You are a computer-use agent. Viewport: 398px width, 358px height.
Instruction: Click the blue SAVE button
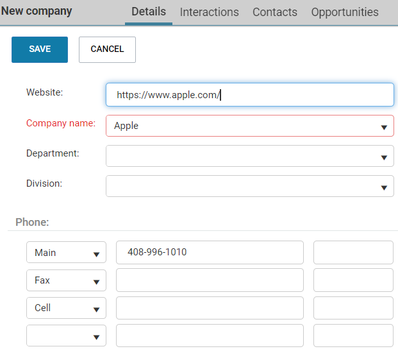[x=40, y=49]
